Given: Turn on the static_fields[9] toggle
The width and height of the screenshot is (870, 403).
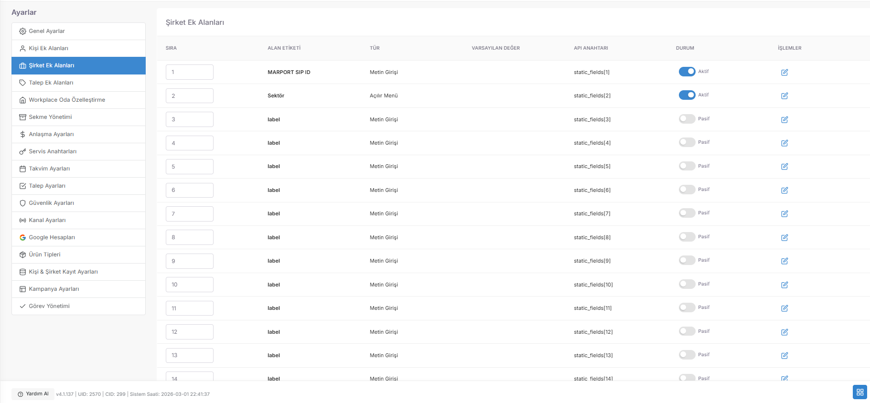Looking at the screenshot, I should pos(687,260).
